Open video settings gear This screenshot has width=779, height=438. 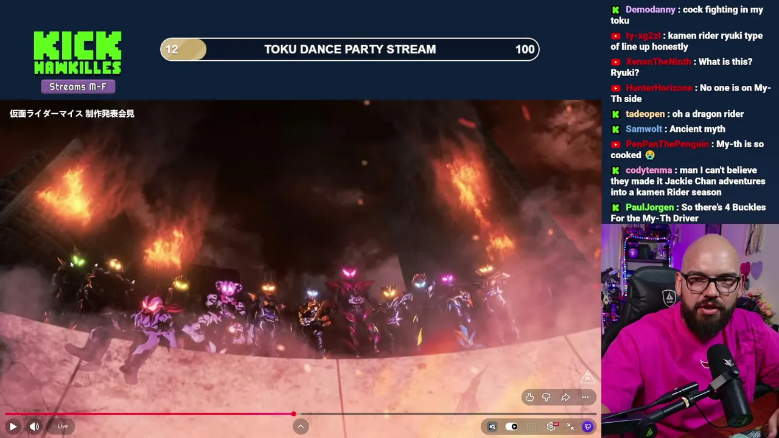[551, 426]
